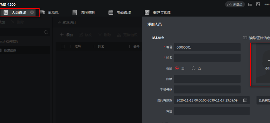
Task: Click the 编号 field showing 00000001
Action: [207, 47]
